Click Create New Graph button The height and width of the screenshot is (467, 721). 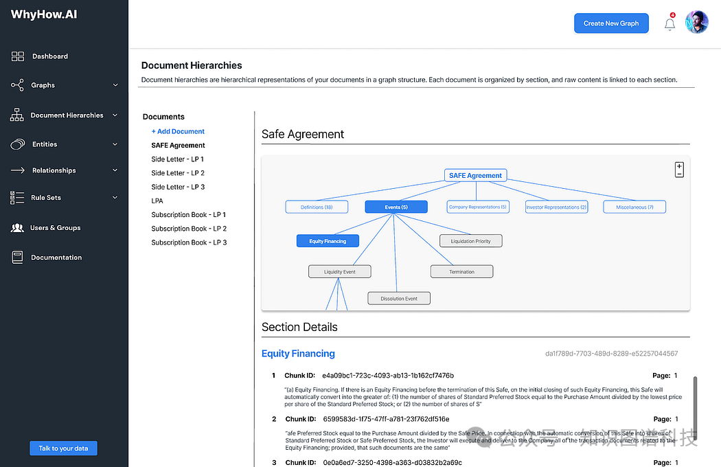click(611, 23)
